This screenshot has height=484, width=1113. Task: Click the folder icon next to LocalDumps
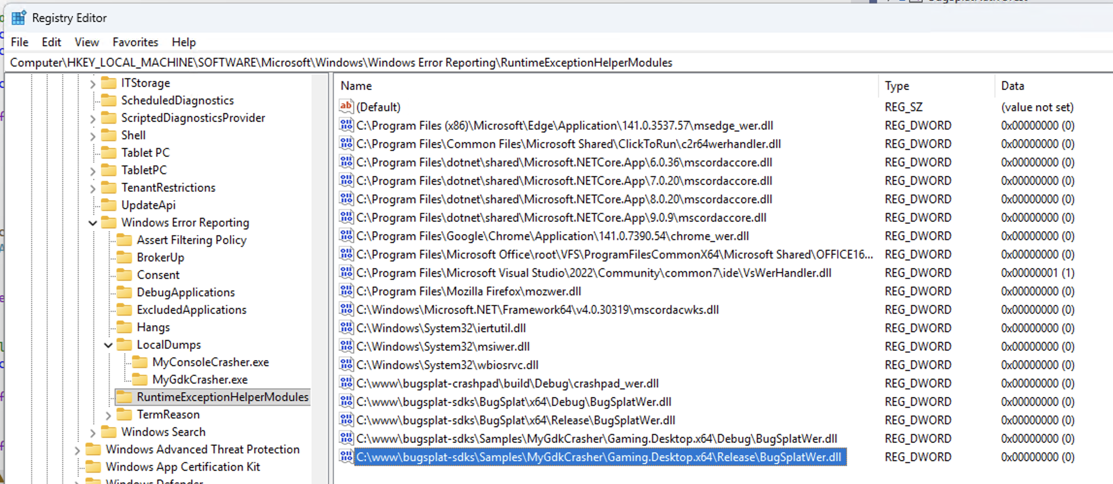(125, 345)
